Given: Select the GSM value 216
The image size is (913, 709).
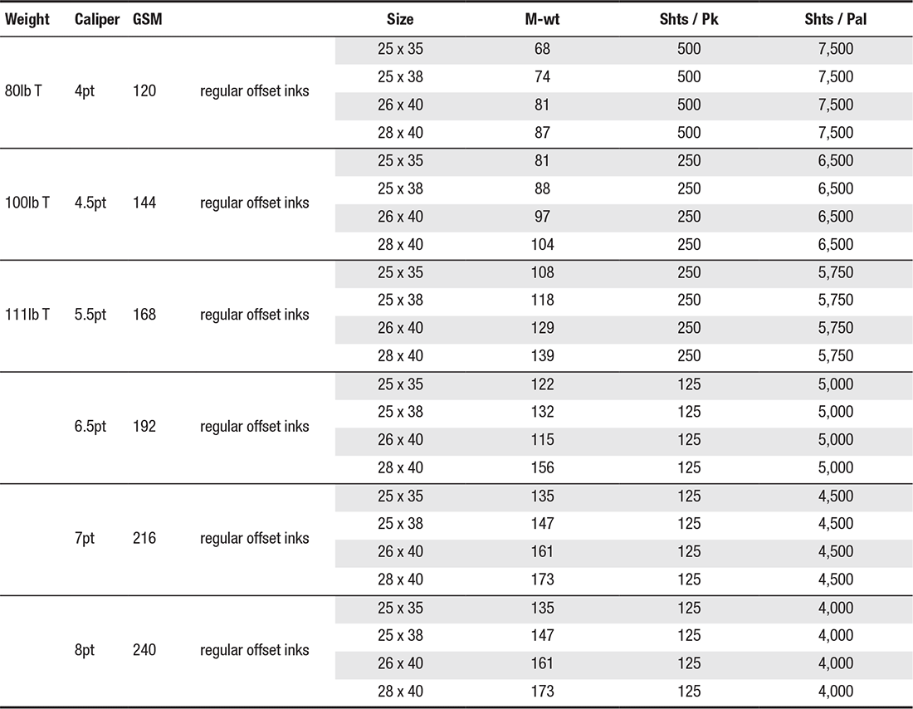Looking at the screenshot, I should pyautogui.click(x=144, y=538).
